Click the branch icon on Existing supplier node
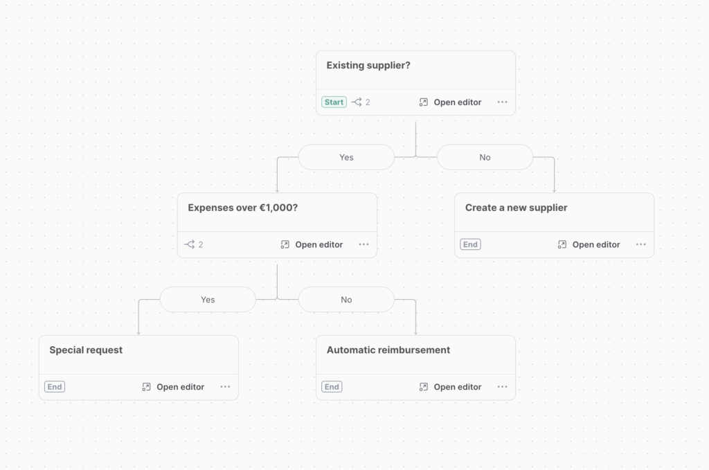The height and width of the screenshot is (470, 709). 357,102
